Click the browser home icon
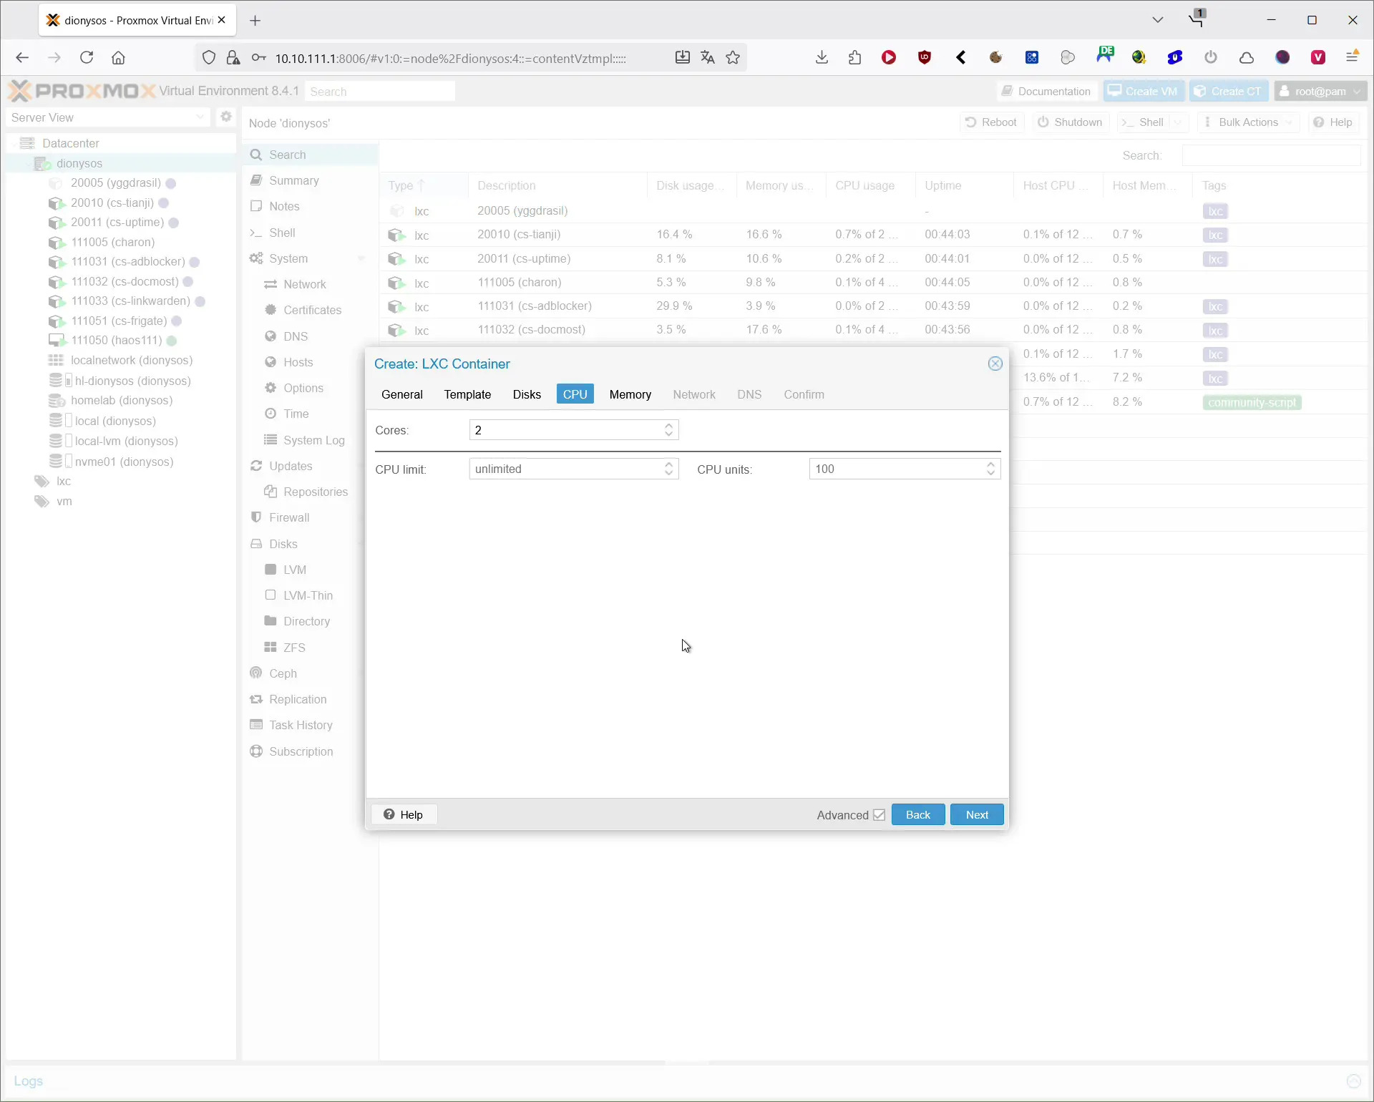 [x=118, y=58]
